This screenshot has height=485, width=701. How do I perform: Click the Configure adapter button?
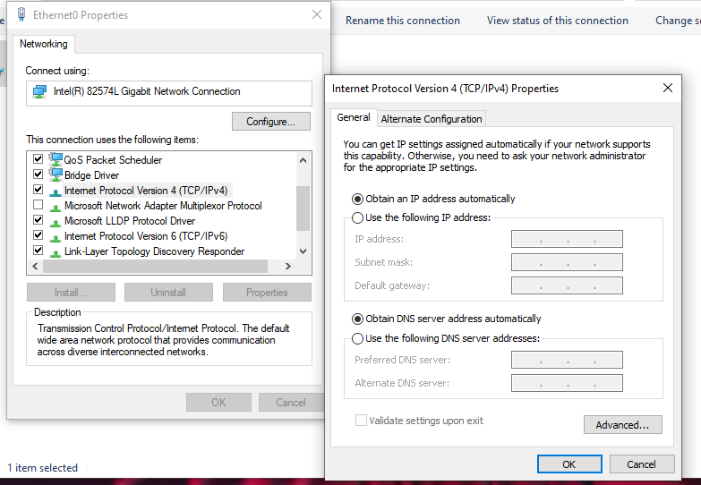click(x=270, y=122)
